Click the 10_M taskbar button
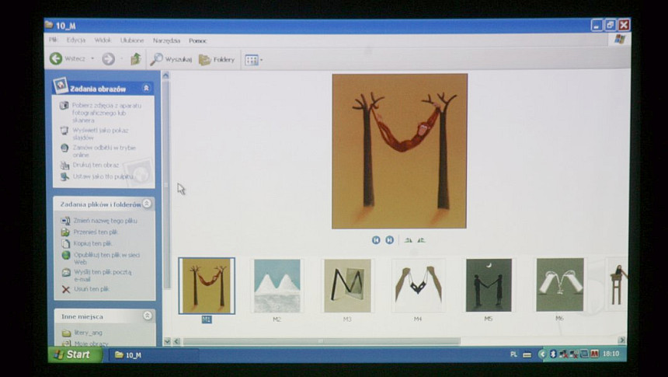Image resolution: width=668 pixels, height=377 pixels. [153, 354]
